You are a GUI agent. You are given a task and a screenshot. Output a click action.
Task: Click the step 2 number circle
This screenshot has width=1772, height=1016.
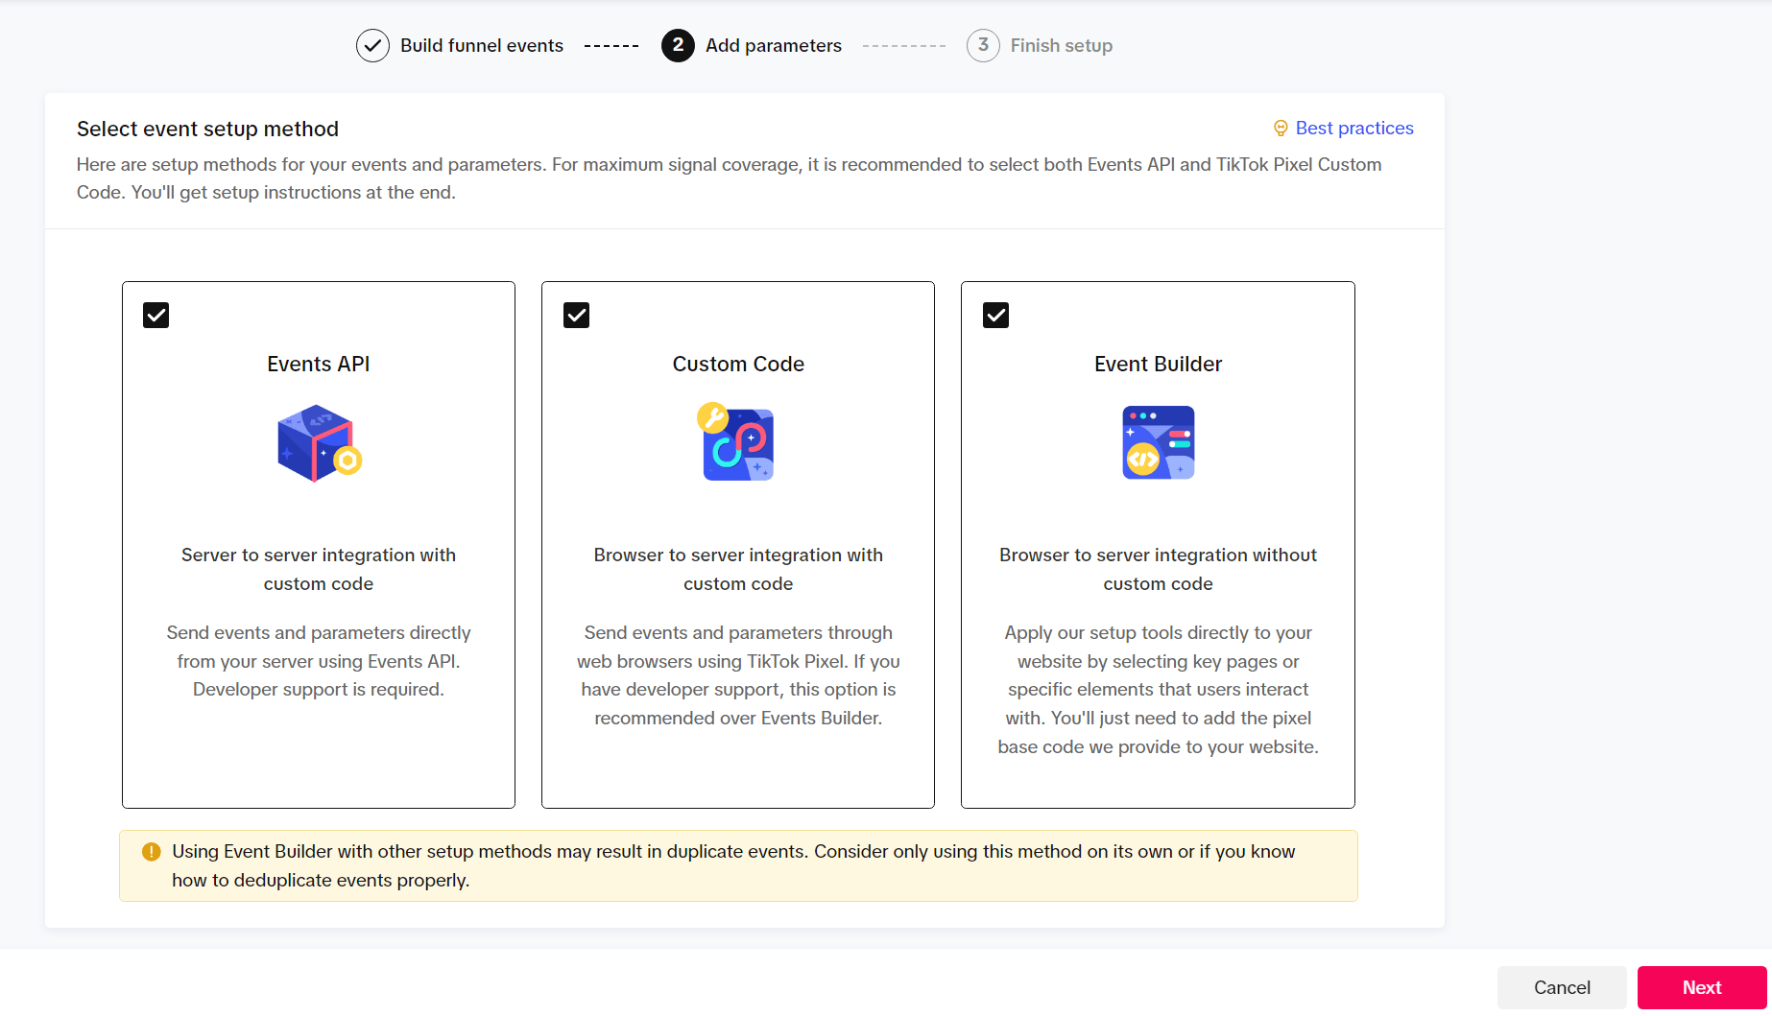tap(678, 45)
